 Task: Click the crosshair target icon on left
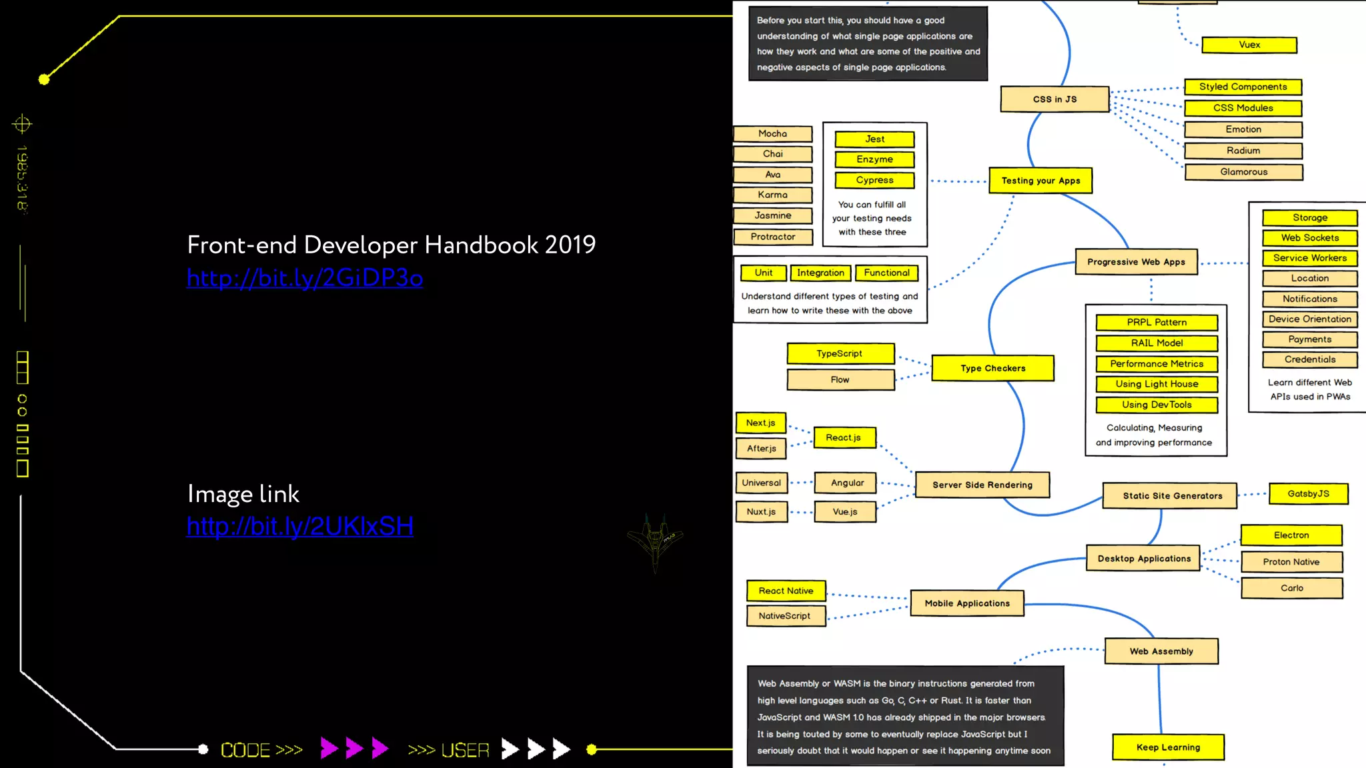[x=22, y=124]
